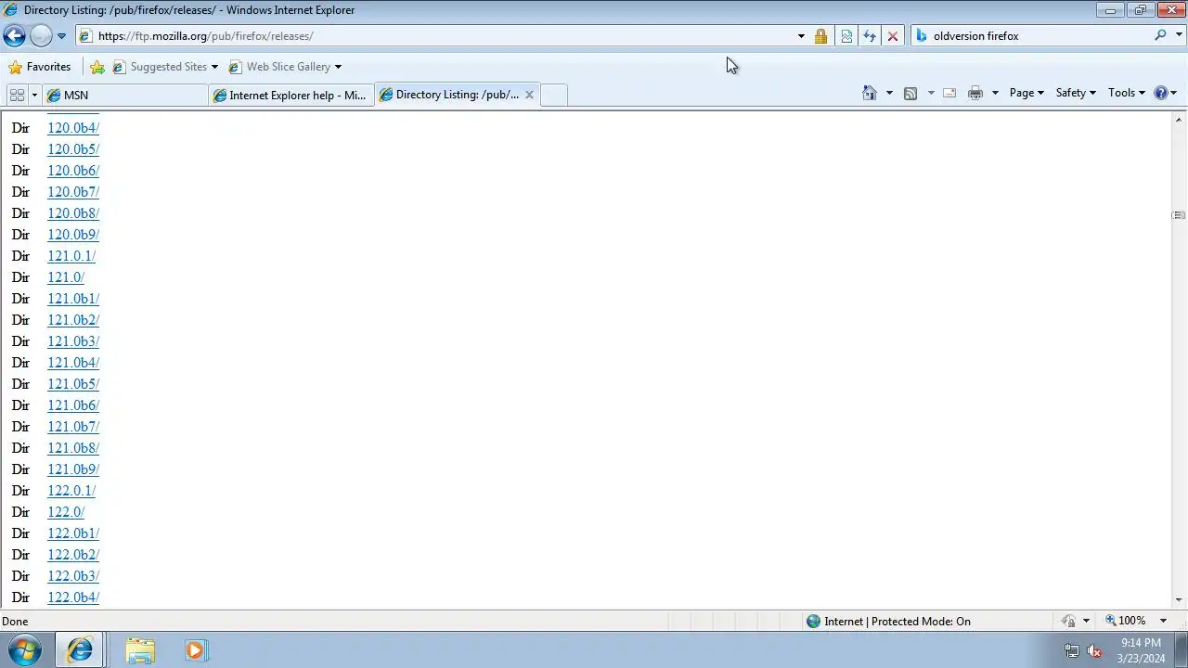Switch to Internet Explorer help tab
1188x668 pixels.
pyautogui.click(x=291, y=95)
